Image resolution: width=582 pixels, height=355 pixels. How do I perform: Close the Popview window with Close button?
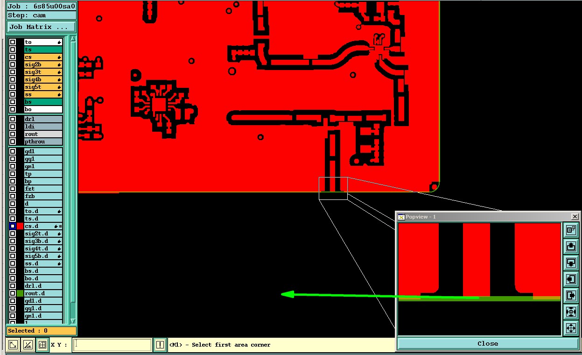[x=488, y=344]
